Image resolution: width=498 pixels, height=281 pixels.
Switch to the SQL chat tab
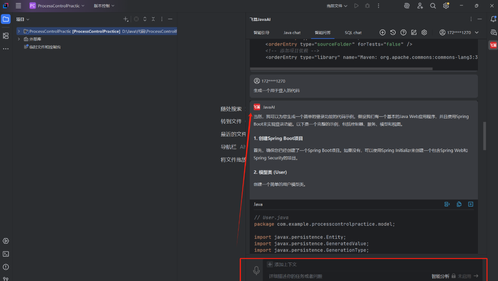[353, 33]
